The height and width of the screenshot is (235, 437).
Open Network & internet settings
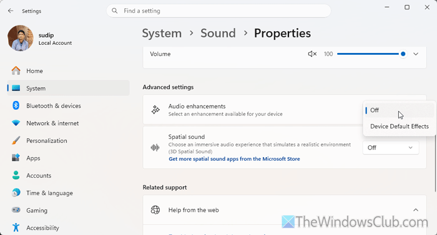[x=68, y=123]
